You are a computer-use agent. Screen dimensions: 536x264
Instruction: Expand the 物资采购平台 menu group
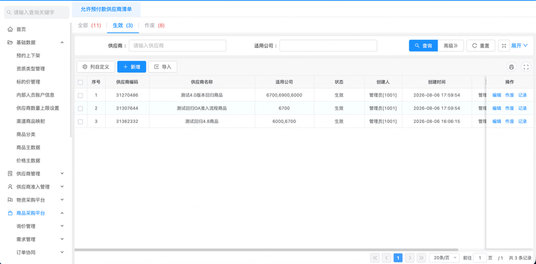62,200
